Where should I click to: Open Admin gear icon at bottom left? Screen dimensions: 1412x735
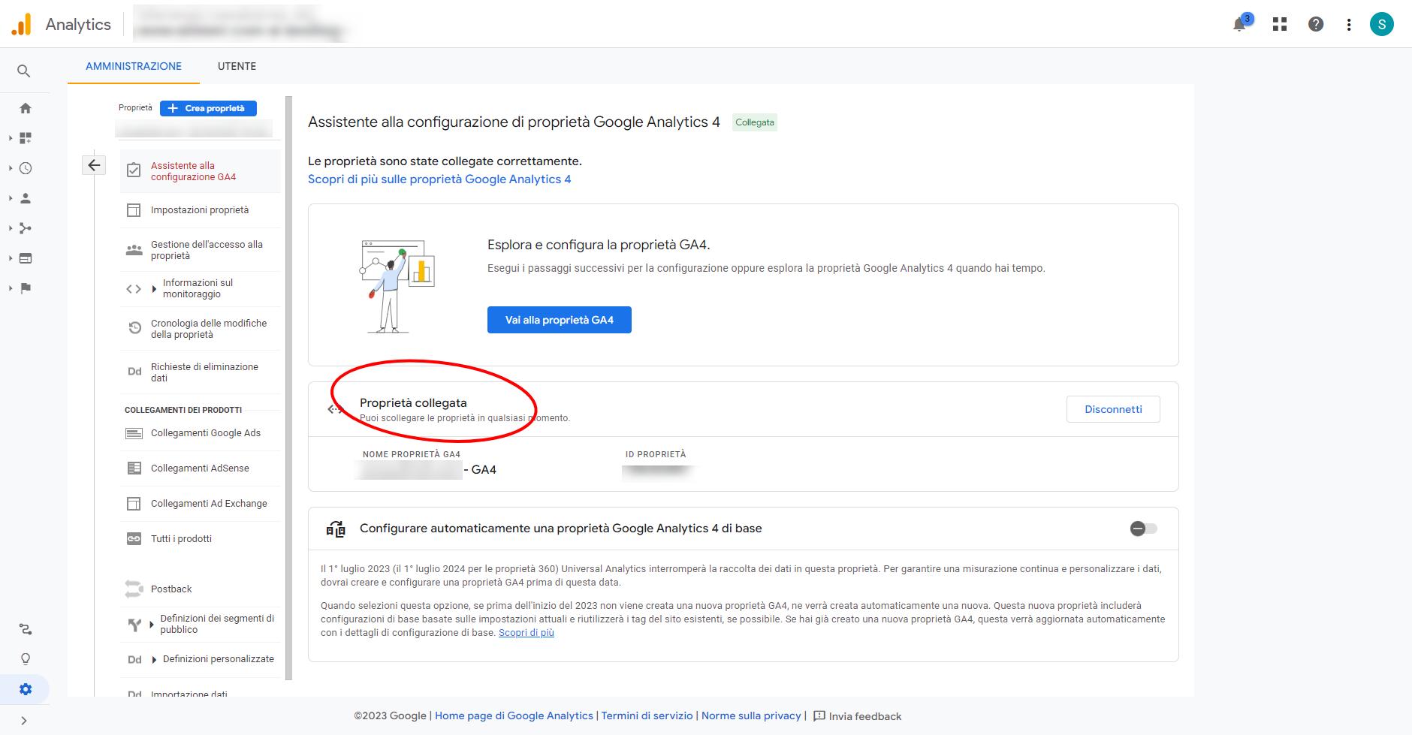[26, 689]
